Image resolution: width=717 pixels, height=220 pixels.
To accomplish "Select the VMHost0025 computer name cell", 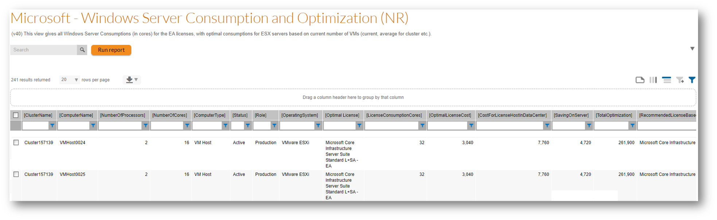I will click(x=73, y=174).
